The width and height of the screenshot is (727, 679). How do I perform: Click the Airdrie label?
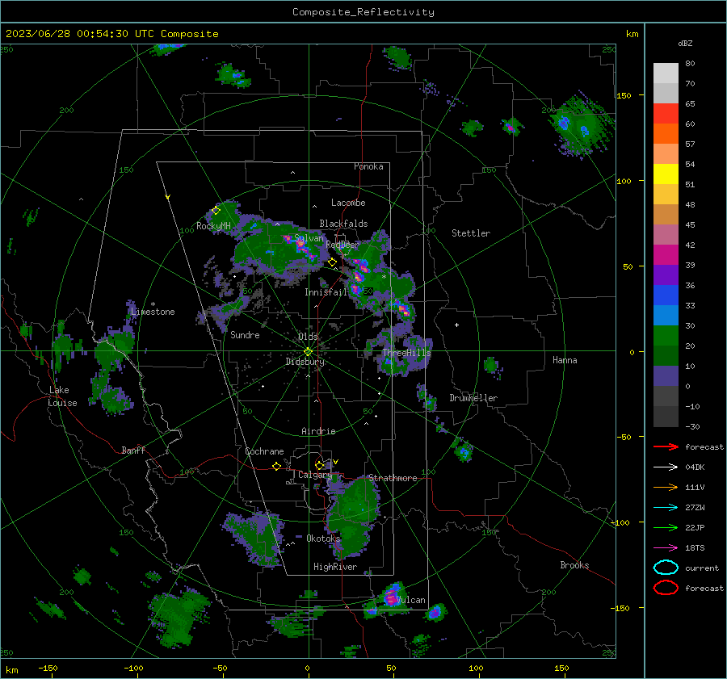click(318, 431)
